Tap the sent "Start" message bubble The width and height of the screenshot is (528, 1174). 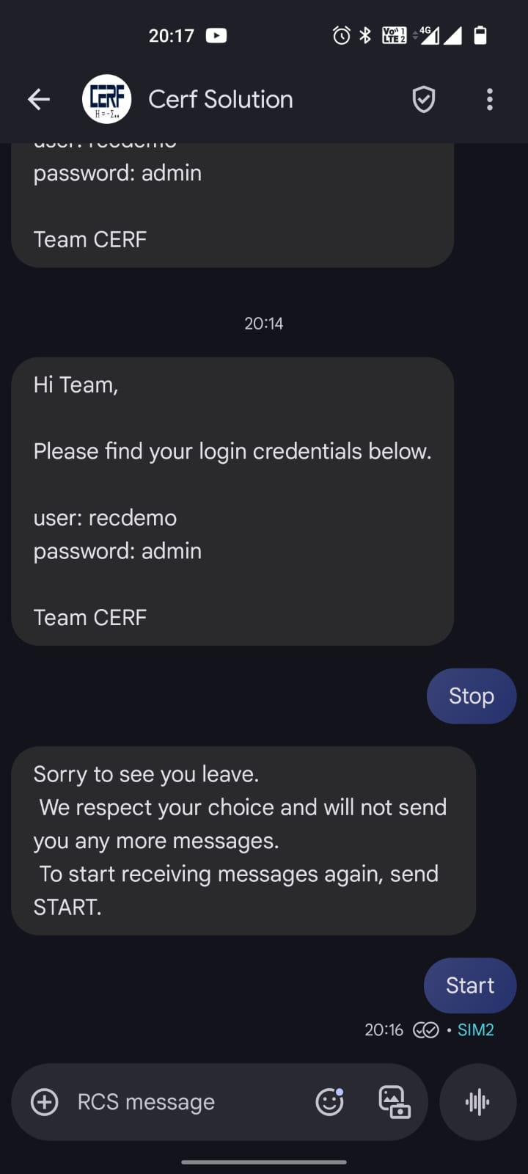pyautogui.click(x=470, y=985)
